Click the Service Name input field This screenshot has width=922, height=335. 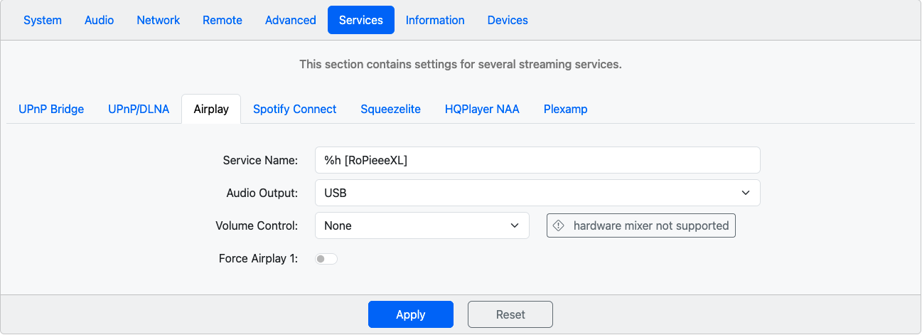point(537,160)
